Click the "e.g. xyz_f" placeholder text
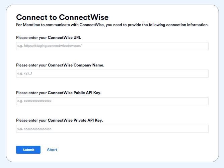This screenshot has width=224, height=168. [25, 73]
